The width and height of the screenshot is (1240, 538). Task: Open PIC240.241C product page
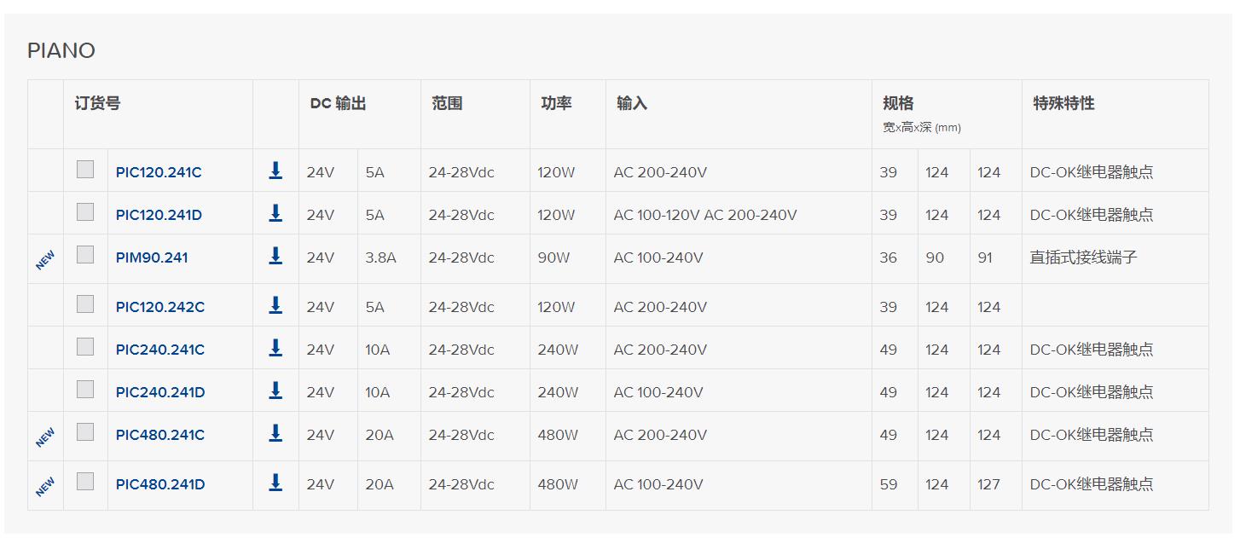[x=160, y=350]
